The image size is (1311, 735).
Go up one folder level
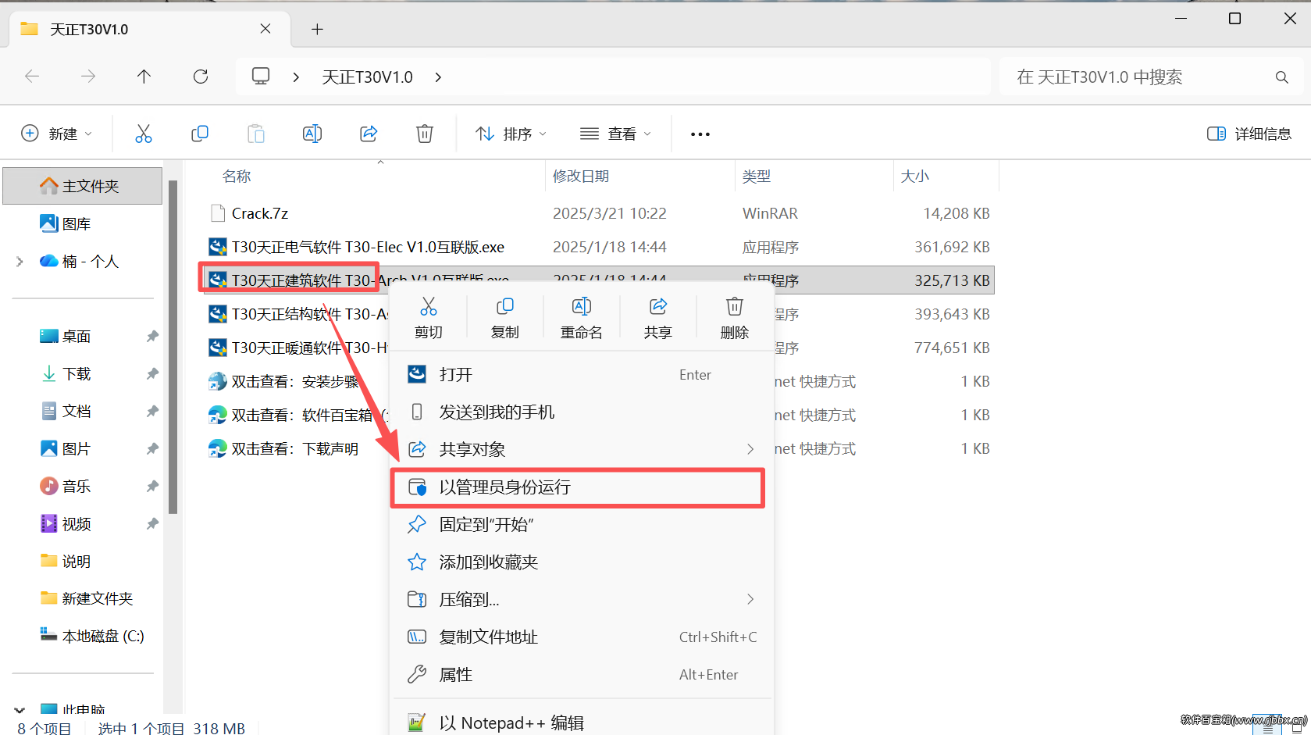[x=144, y=76]
